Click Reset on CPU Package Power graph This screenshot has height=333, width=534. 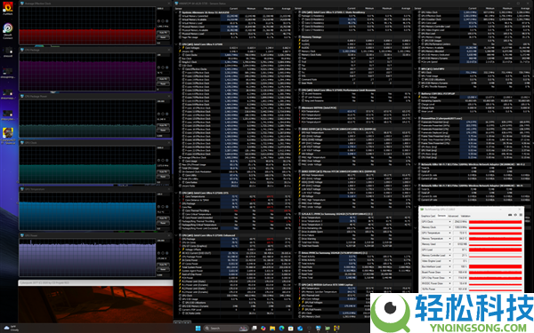tap(163, 131)
